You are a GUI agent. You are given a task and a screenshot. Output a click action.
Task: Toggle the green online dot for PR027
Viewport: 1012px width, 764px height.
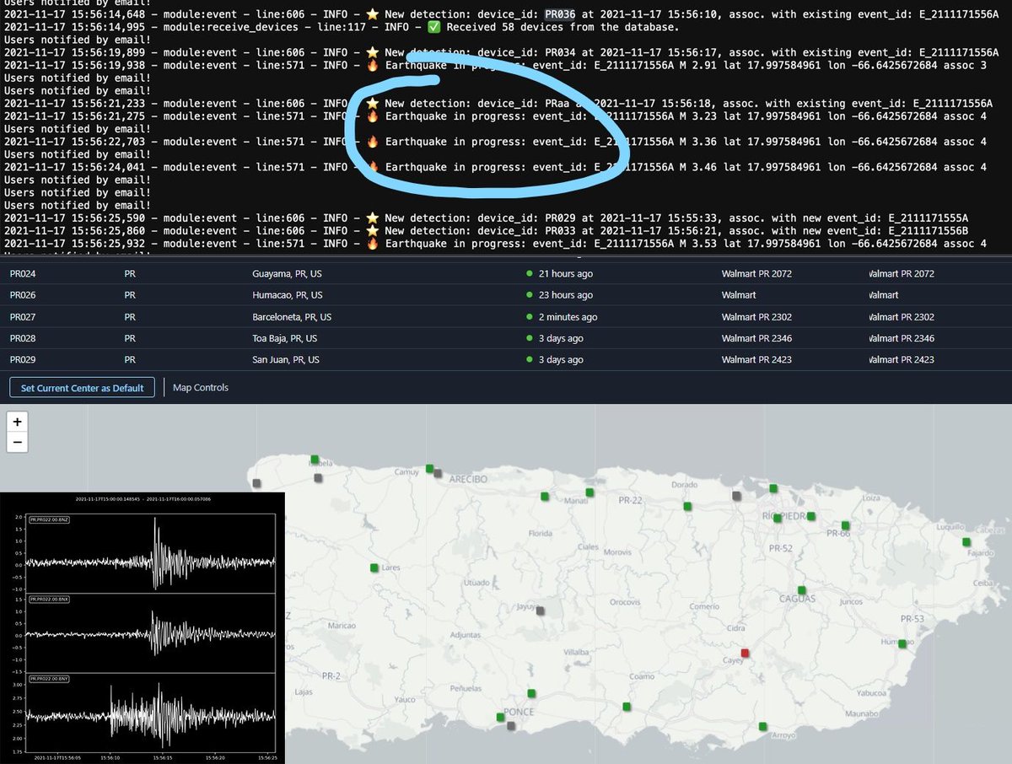(530, 316)
